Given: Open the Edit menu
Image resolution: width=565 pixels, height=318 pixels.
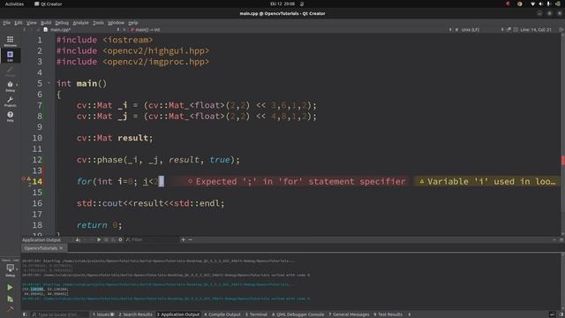Looking at the screenshot, I should (18, 23).
